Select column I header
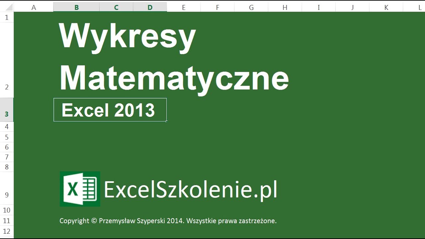The image size is (425, 239). (x=319, y=7)
